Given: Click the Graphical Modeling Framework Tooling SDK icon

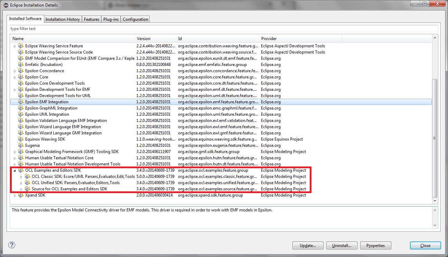Looking at the screenshot, I should pos(21,152).
